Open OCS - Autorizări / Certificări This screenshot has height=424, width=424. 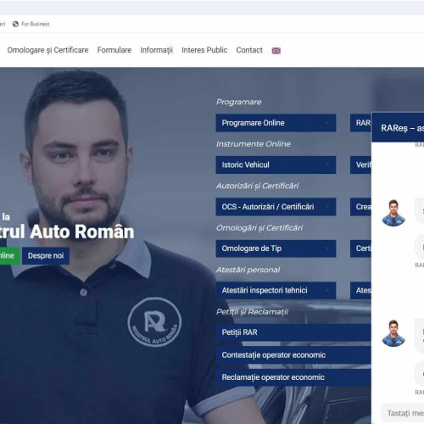coord(276,207)
